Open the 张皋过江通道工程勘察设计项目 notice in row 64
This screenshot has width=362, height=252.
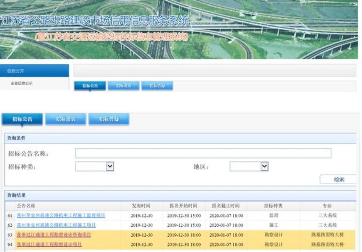click(x=49, y=244)
